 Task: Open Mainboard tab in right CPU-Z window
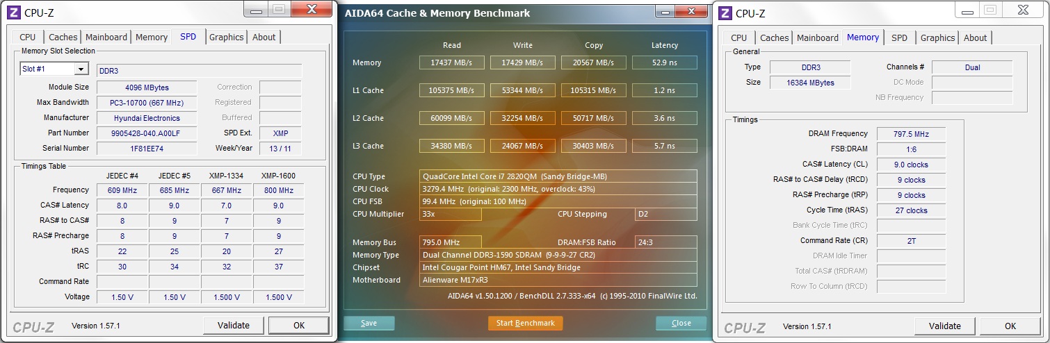818,38
